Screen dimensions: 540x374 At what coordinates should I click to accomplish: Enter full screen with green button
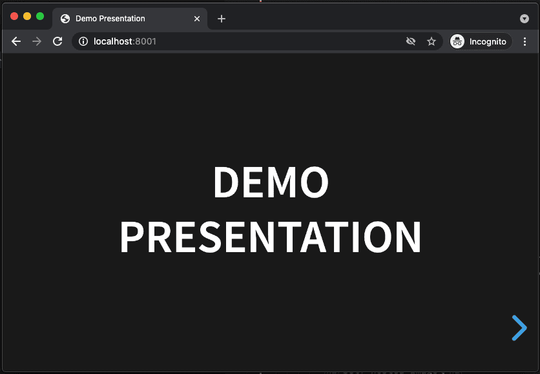40,16
